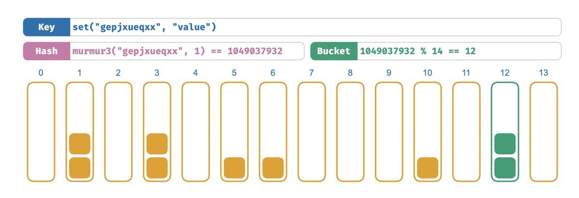Select empty bucket 7
Viewport: 579px width, 198px height.
coord(312,132)
